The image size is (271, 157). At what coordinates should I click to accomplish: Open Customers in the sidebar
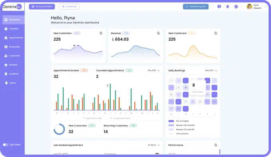(x=13, y=56)
